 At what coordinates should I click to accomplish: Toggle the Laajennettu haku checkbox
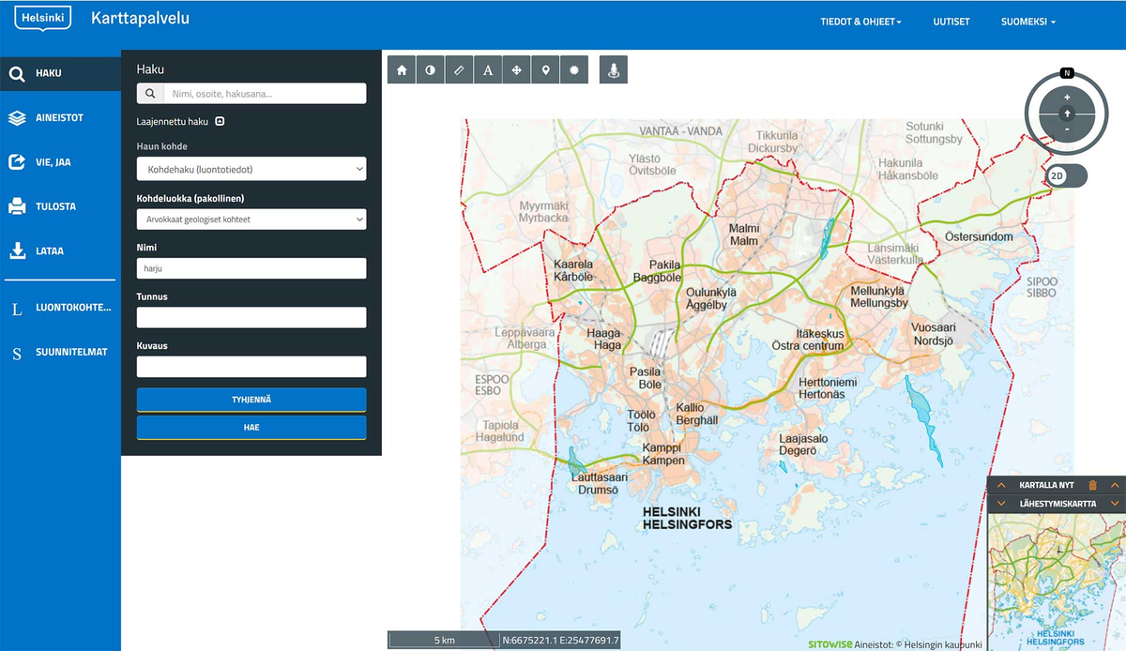coord(220,121)
